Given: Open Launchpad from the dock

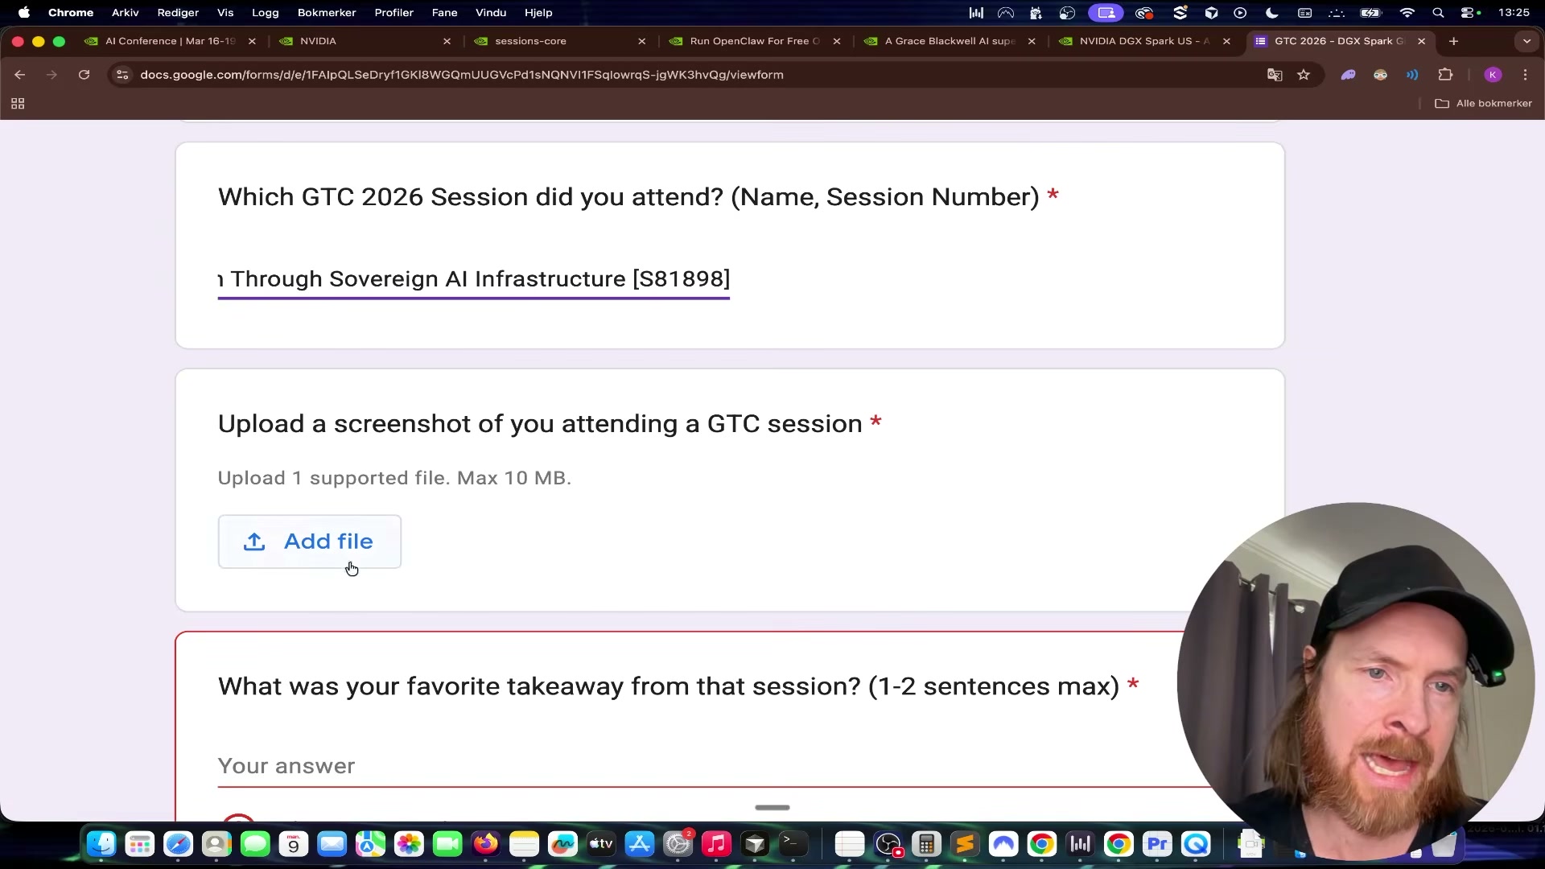Looking at the screenshot, I should pos(140,844).
